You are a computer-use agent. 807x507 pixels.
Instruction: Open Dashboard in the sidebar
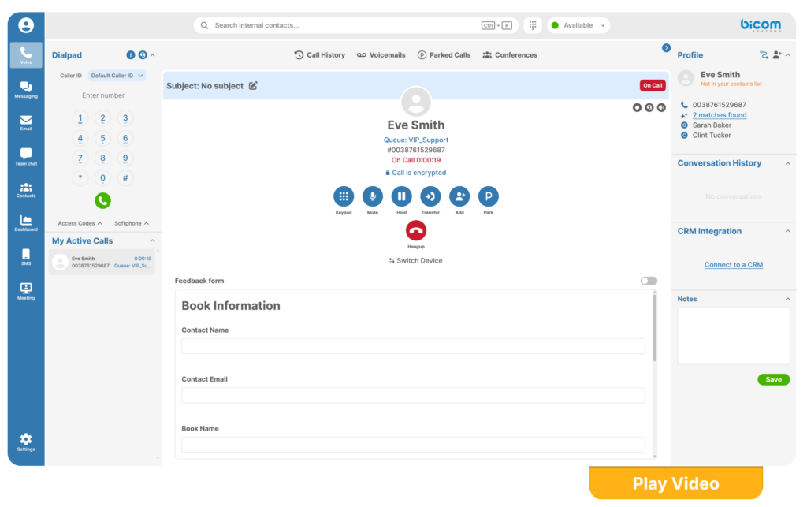[x=26, y=223]
